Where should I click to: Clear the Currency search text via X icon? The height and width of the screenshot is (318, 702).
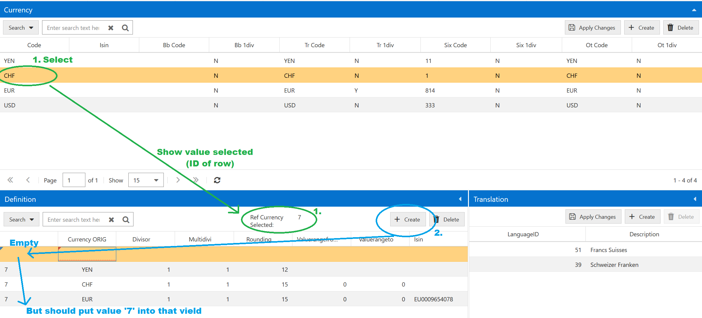(110, 27)
